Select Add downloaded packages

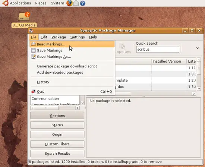pyautogui.click(x=72, y=72)
